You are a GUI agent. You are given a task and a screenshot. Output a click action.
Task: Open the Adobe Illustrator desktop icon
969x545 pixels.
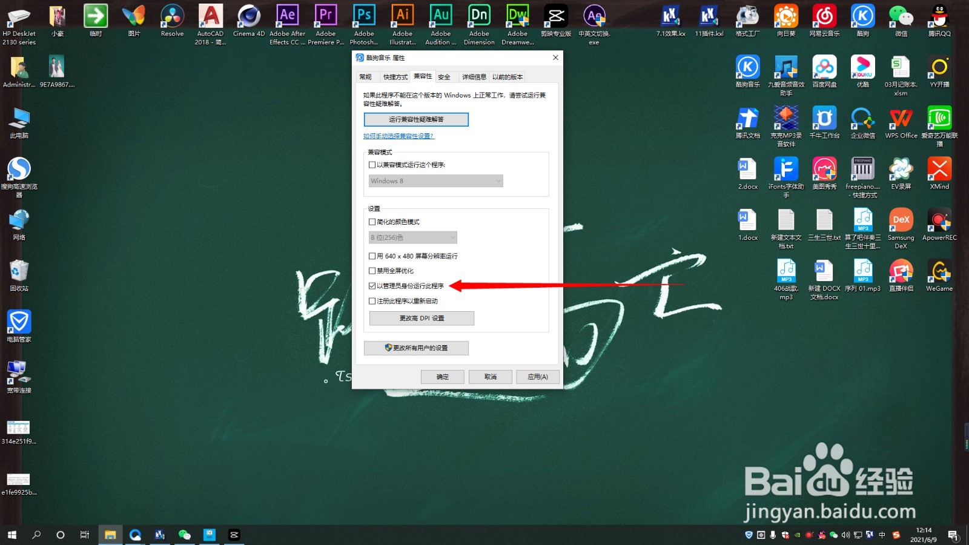(x=402, y=24)
